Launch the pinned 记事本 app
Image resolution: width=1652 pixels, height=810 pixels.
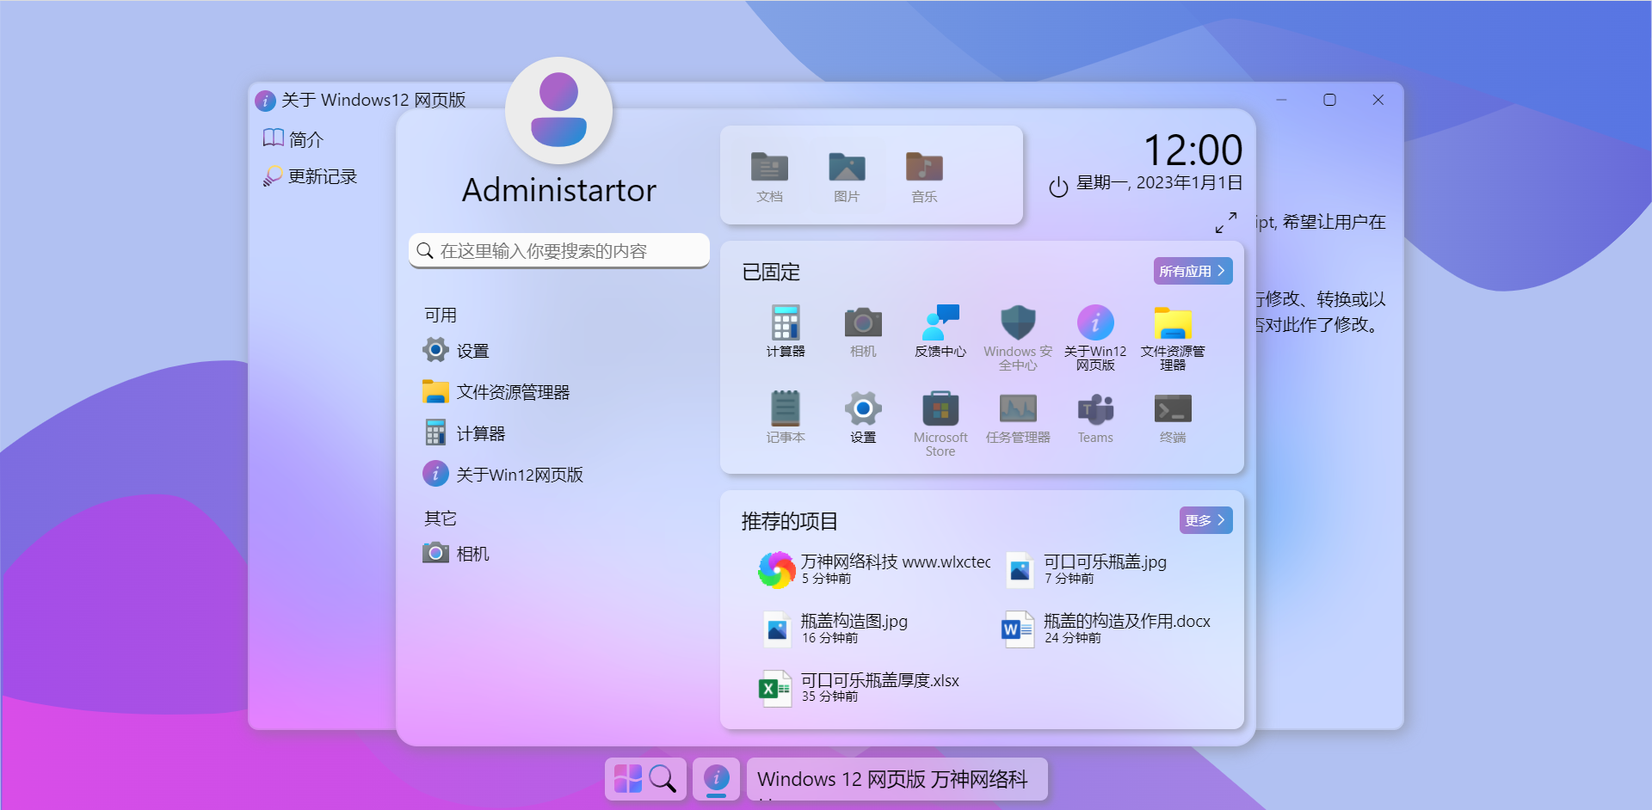(x=786, y=417)
